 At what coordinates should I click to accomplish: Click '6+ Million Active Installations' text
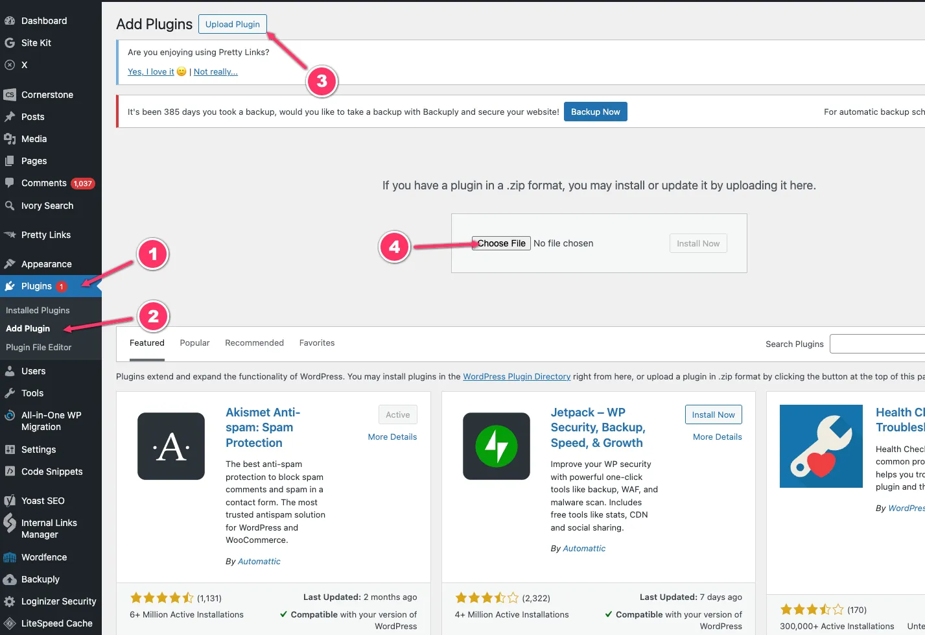pyautogui.click(x=187, y=615)
